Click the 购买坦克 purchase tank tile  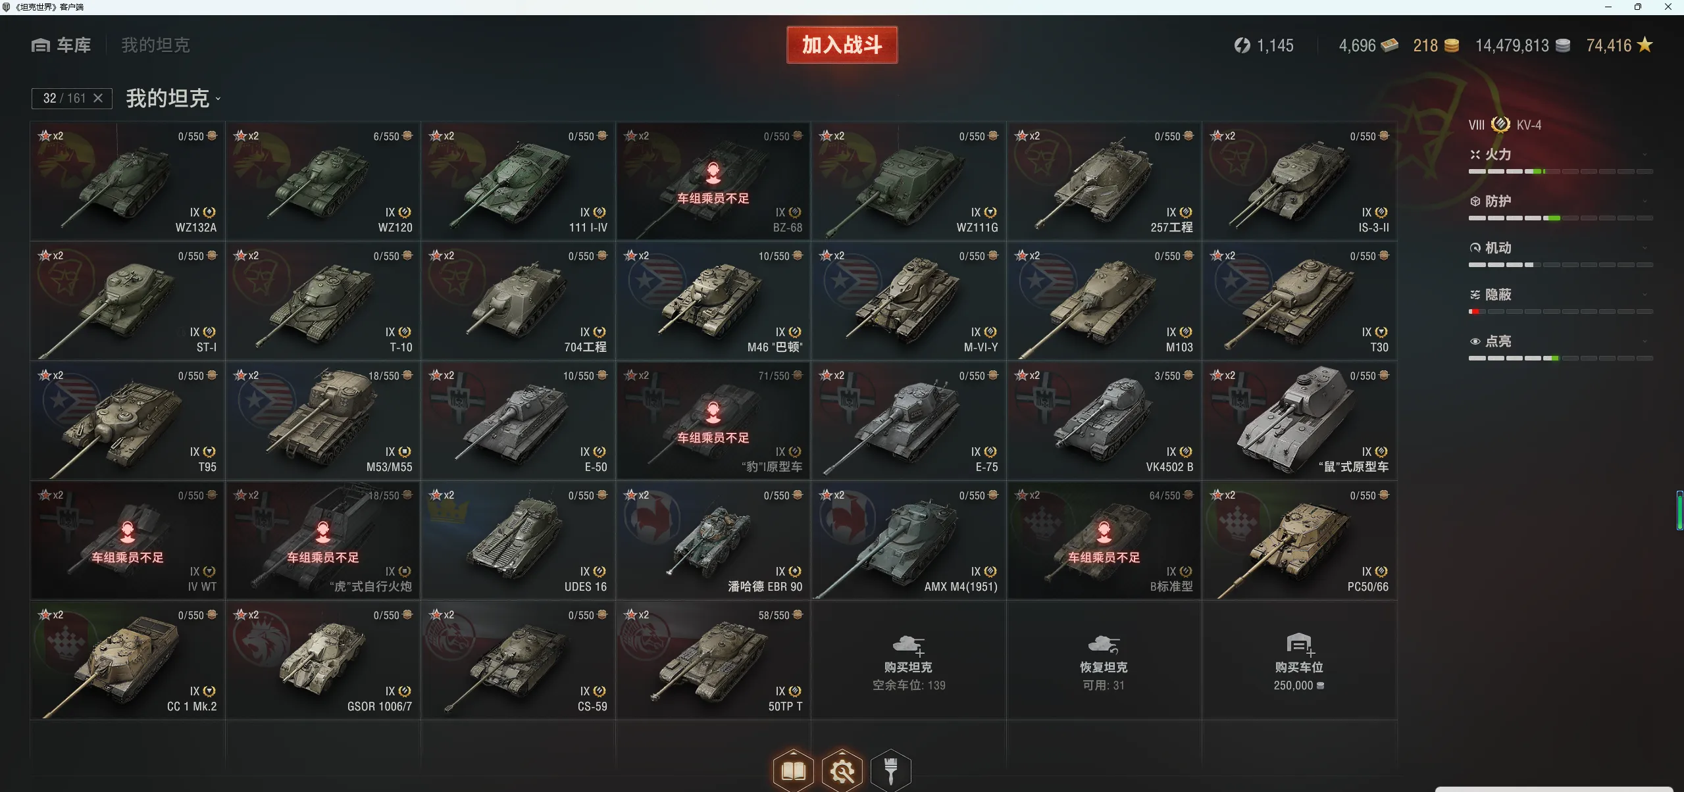[908, 660]
